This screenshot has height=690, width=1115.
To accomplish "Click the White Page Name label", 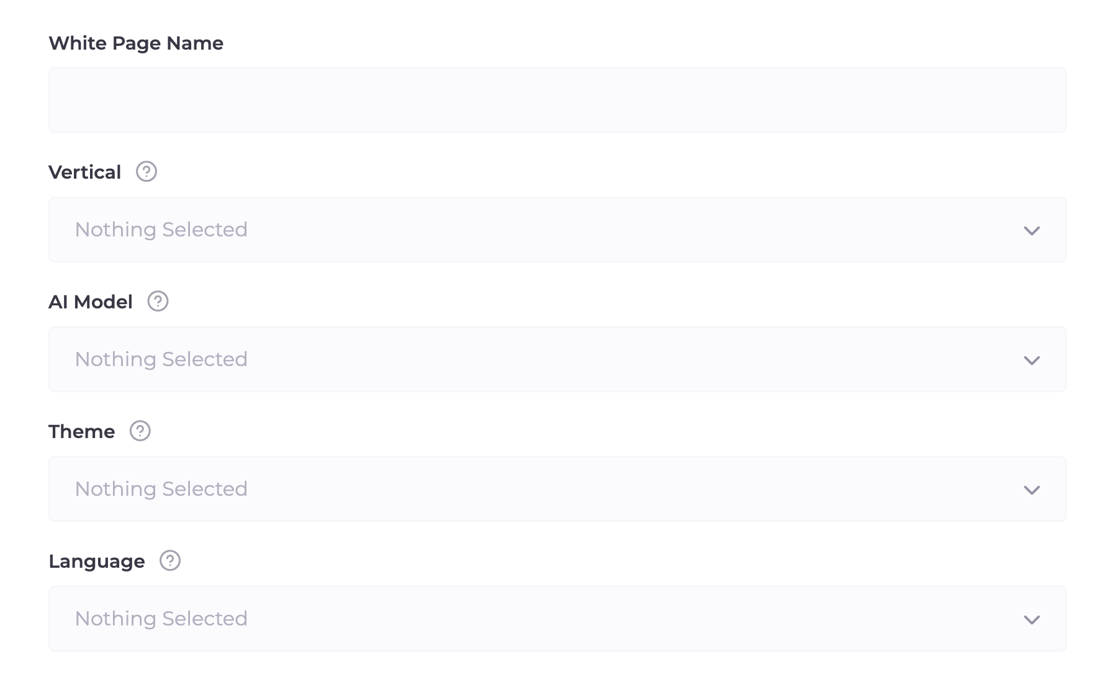I will coord(136,43).
